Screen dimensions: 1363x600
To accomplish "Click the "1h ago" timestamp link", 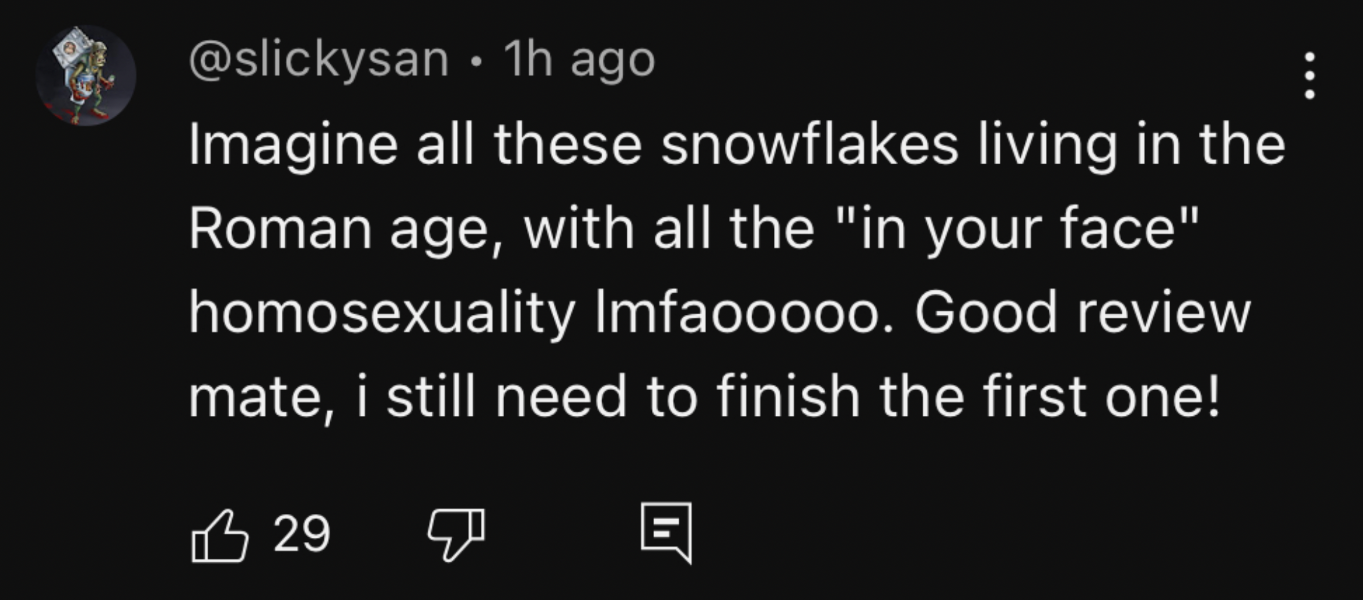I will tap(579, 60).
